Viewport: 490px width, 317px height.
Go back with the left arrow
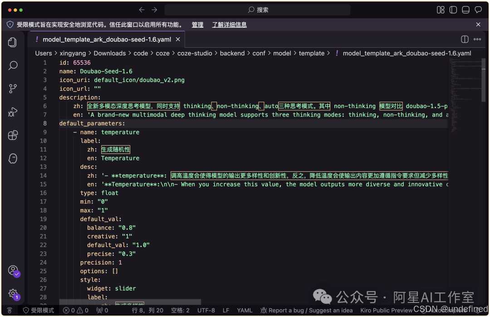[x=142, y=10]
